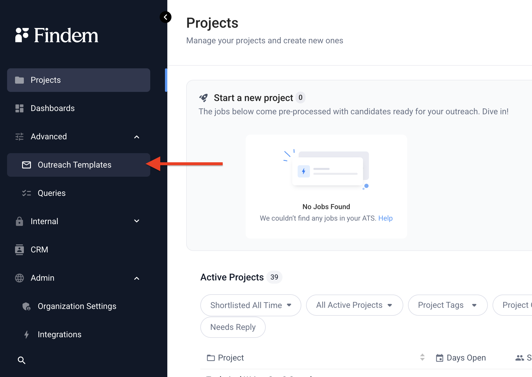Click the people icon in table header

point(520,358)
